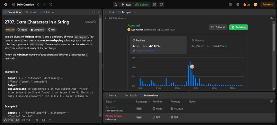Click Java tag in Accepted row
Screen dimensions: 277x125
tap(139, 109)
